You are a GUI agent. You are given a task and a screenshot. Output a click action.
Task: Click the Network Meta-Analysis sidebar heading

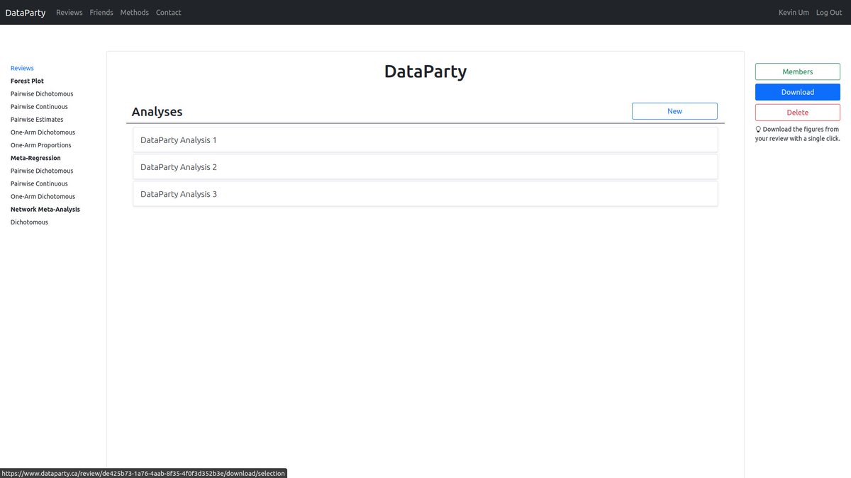[x=45, y=209]
